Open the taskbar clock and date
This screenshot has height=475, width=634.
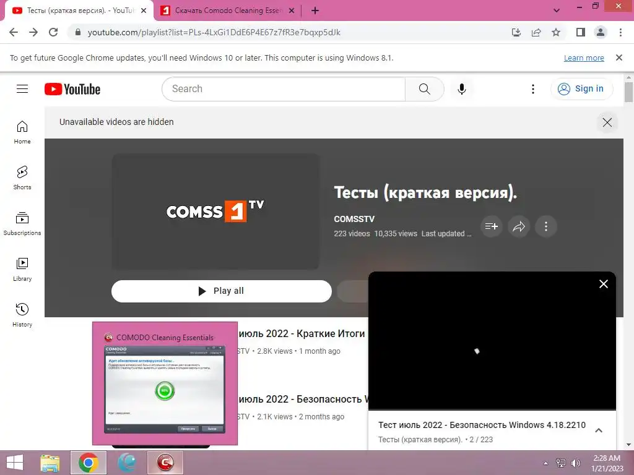click(x=607, y=463)
